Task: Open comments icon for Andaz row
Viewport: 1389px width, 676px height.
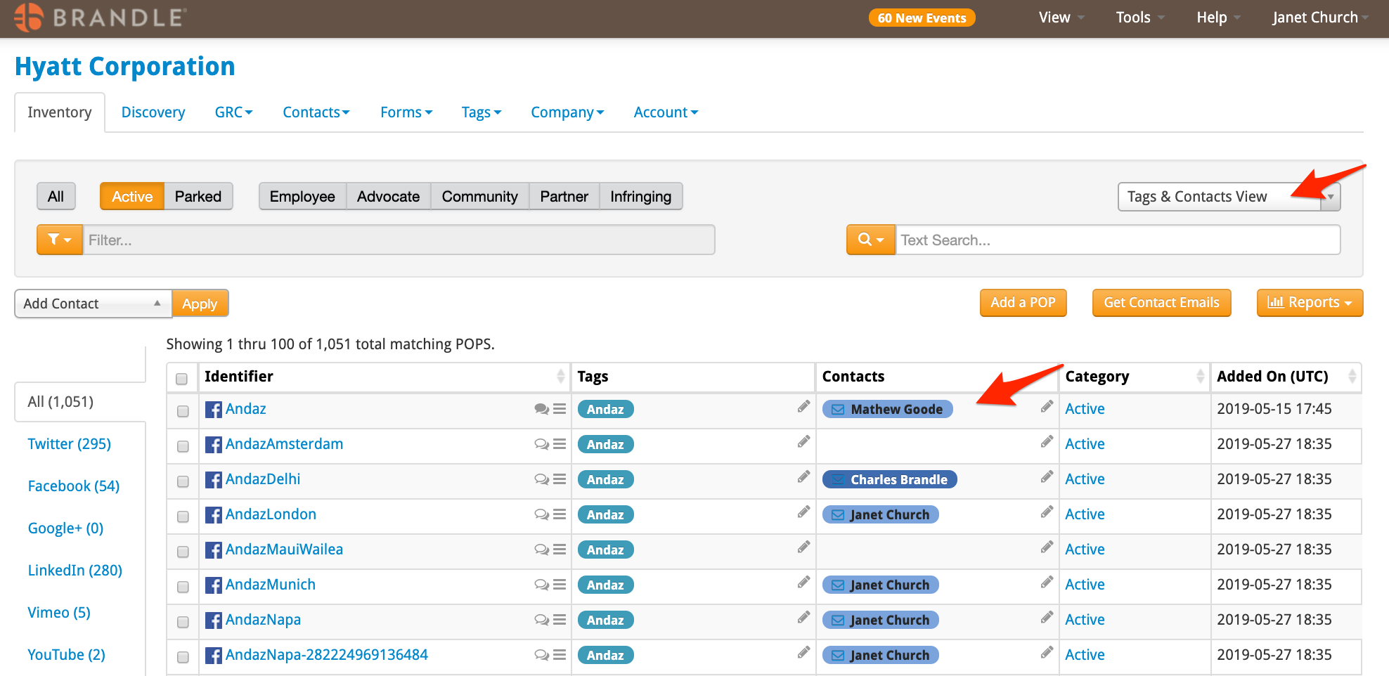Action: tap(541, 409)
